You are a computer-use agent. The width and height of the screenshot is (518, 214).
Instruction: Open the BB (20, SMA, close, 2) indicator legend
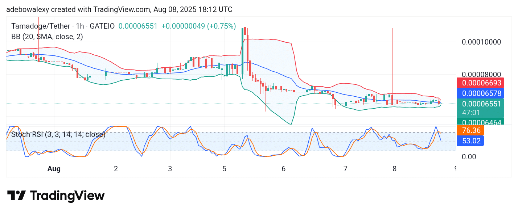coord(47,37)
